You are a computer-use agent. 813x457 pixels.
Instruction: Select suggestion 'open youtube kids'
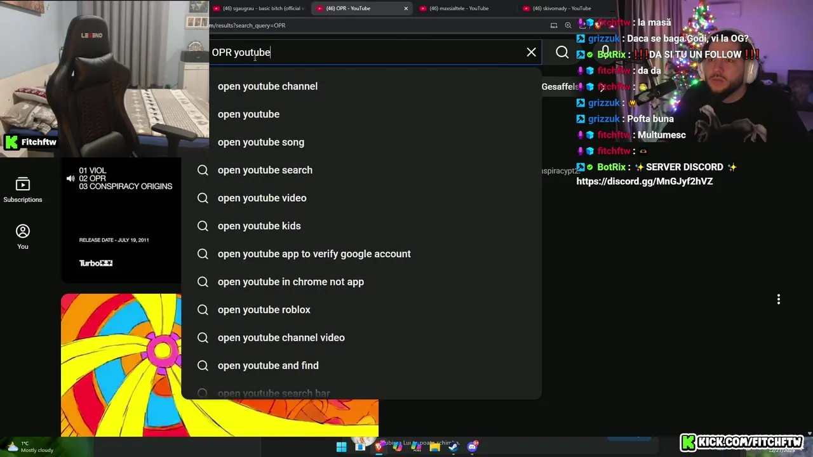[x=361, y=226]
